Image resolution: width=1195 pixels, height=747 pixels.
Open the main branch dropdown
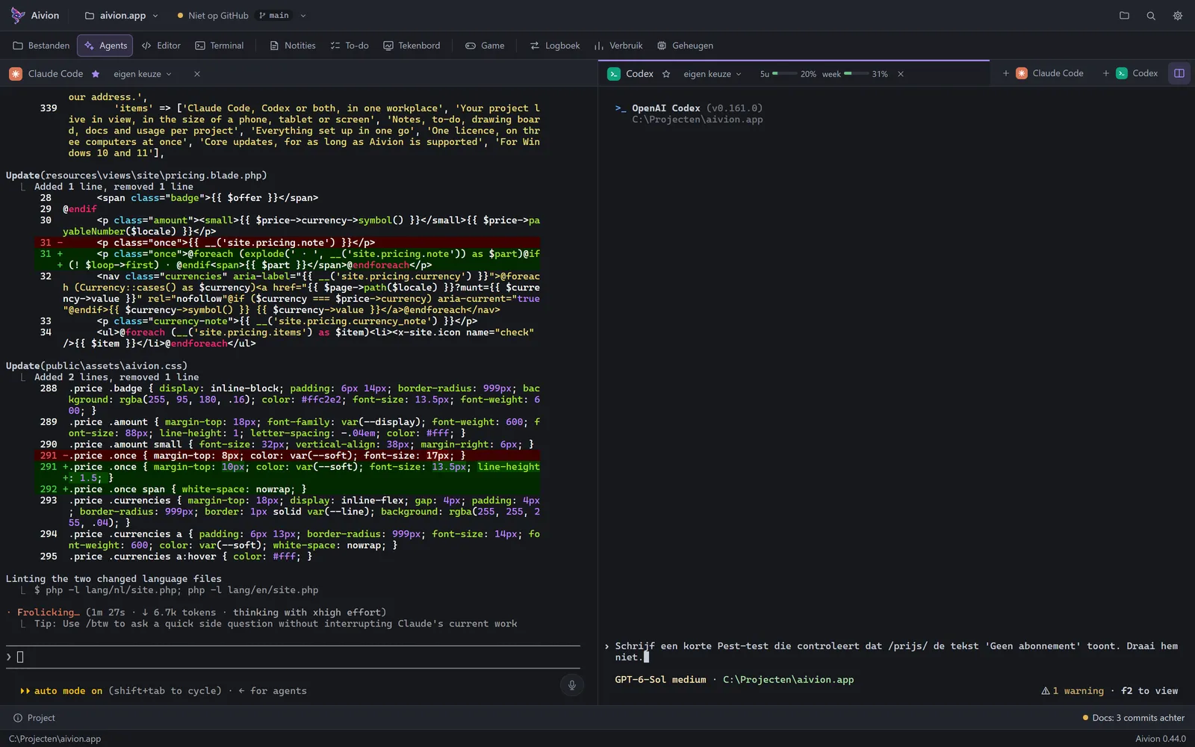(x=282, y=16)
